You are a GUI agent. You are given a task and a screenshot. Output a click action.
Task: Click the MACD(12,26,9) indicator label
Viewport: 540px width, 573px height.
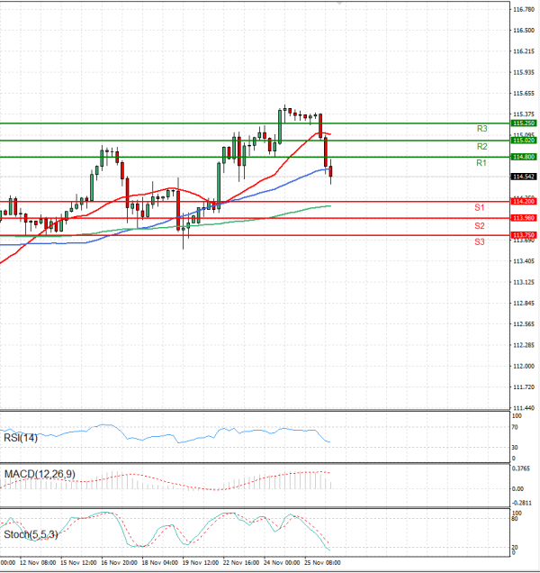click(40, 474)
